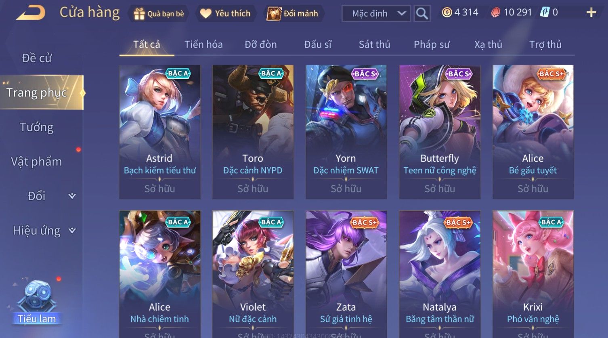Select Zata Sứ giả tinh hệ skin card
This screenshot has width=608, height=338.
pyautogui.click(x=346, y=274)
